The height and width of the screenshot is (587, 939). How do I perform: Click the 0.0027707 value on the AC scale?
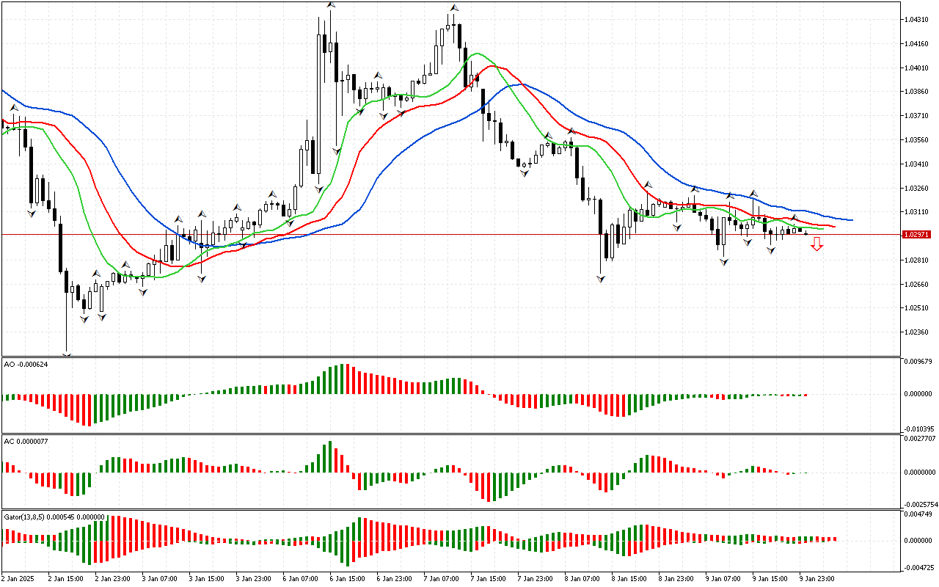click(919, 438)
